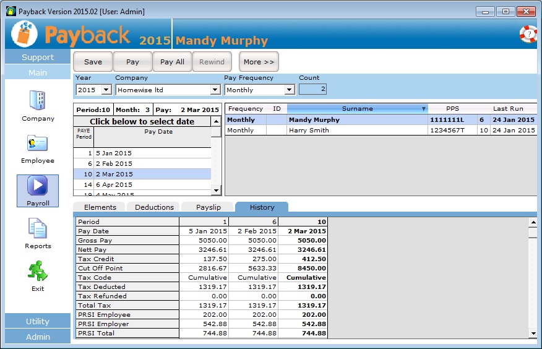This screenshot has width=542, height=349.
Task: Open the Company dropdown list
Action: coord(215,90)
